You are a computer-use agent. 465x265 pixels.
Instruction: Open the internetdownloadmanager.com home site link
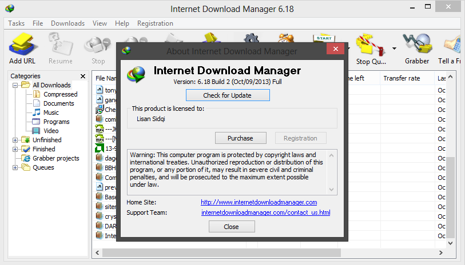click(259, 202)
